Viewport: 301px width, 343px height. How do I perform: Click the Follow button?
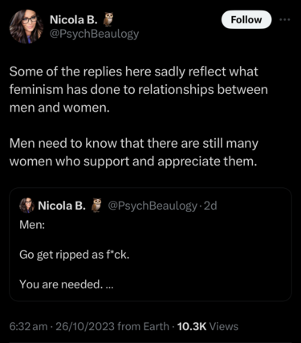point(246,19)
